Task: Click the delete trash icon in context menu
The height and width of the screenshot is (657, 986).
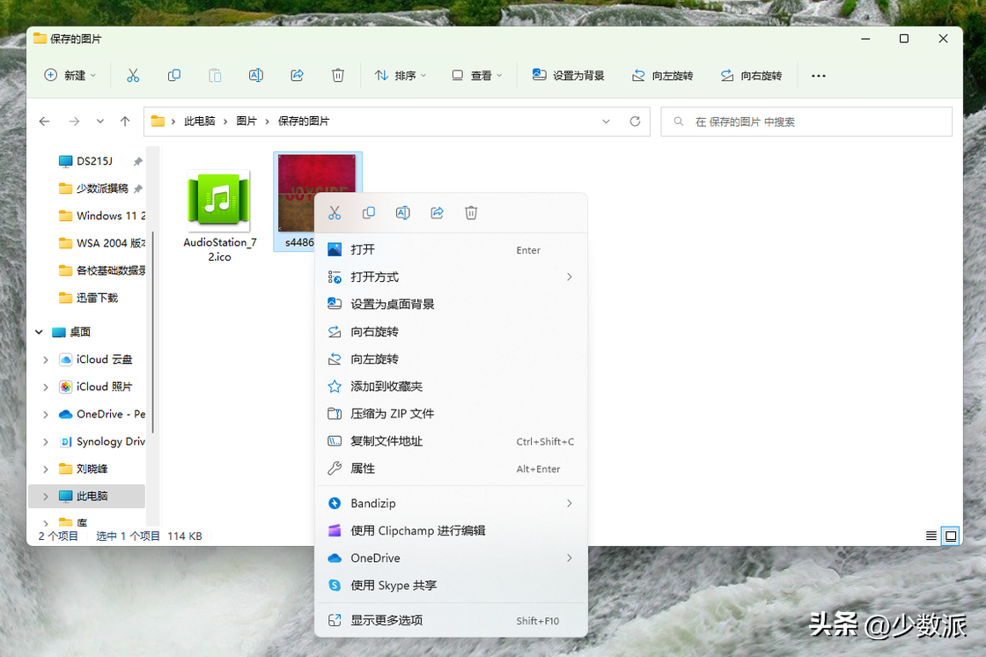Action: tap(471, 213)
